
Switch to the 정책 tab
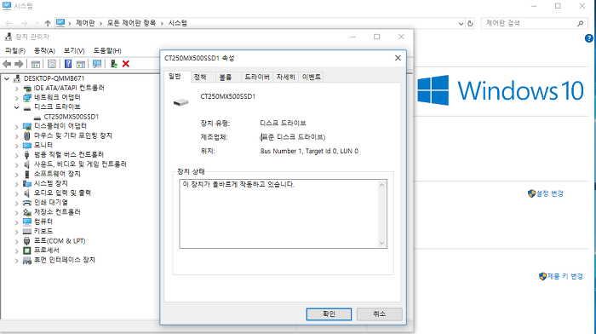click(200, 77)
